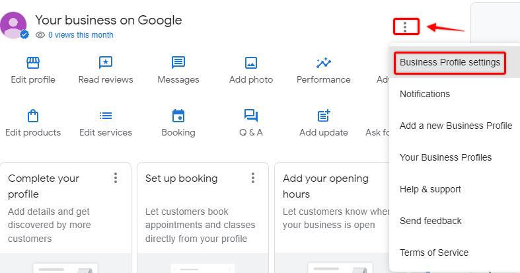Open Edit services list icon
Image resolution: width=520 pixels, height=273 pixels.
pos(106,116)
